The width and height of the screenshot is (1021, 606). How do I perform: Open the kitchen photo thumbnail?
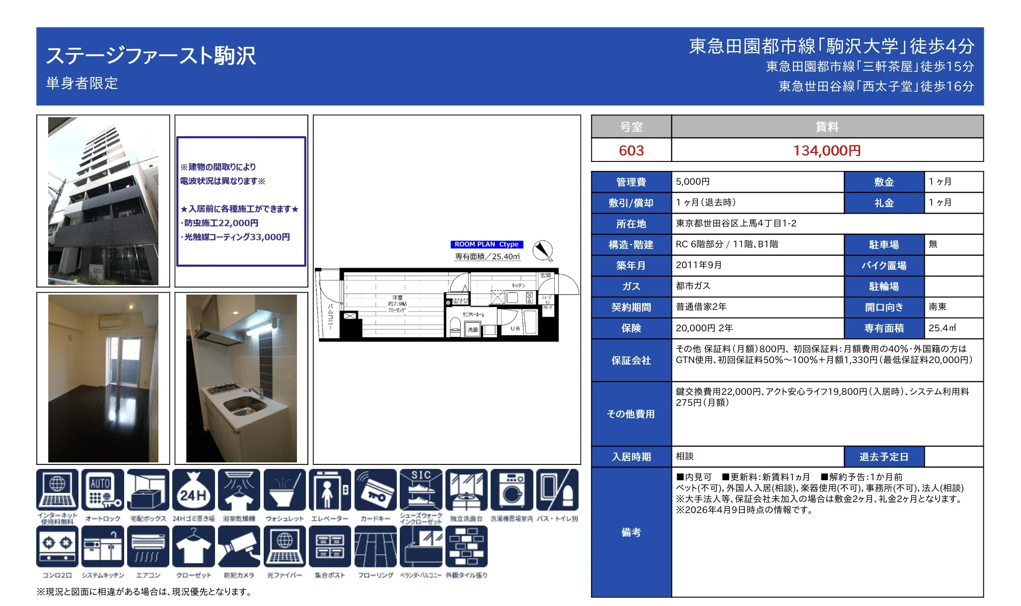click(241, 379)
